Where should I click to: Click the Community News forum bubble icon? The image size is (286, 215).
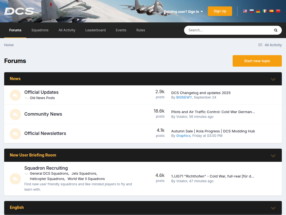pos(15,114)
